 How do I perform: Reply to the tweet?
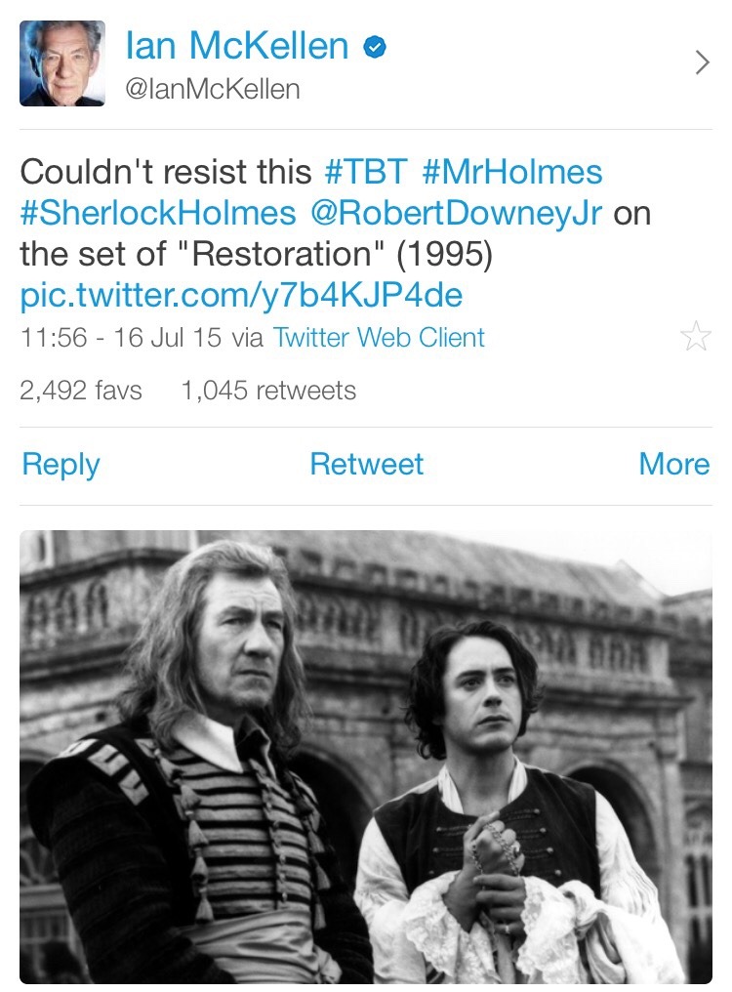click(61, 464)
